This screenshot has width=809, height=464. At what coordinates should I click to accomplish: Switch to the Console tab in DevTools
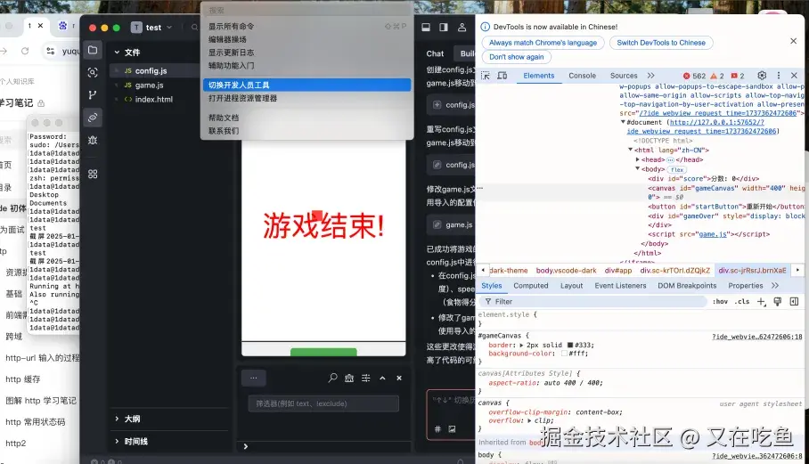click(582, 76)
